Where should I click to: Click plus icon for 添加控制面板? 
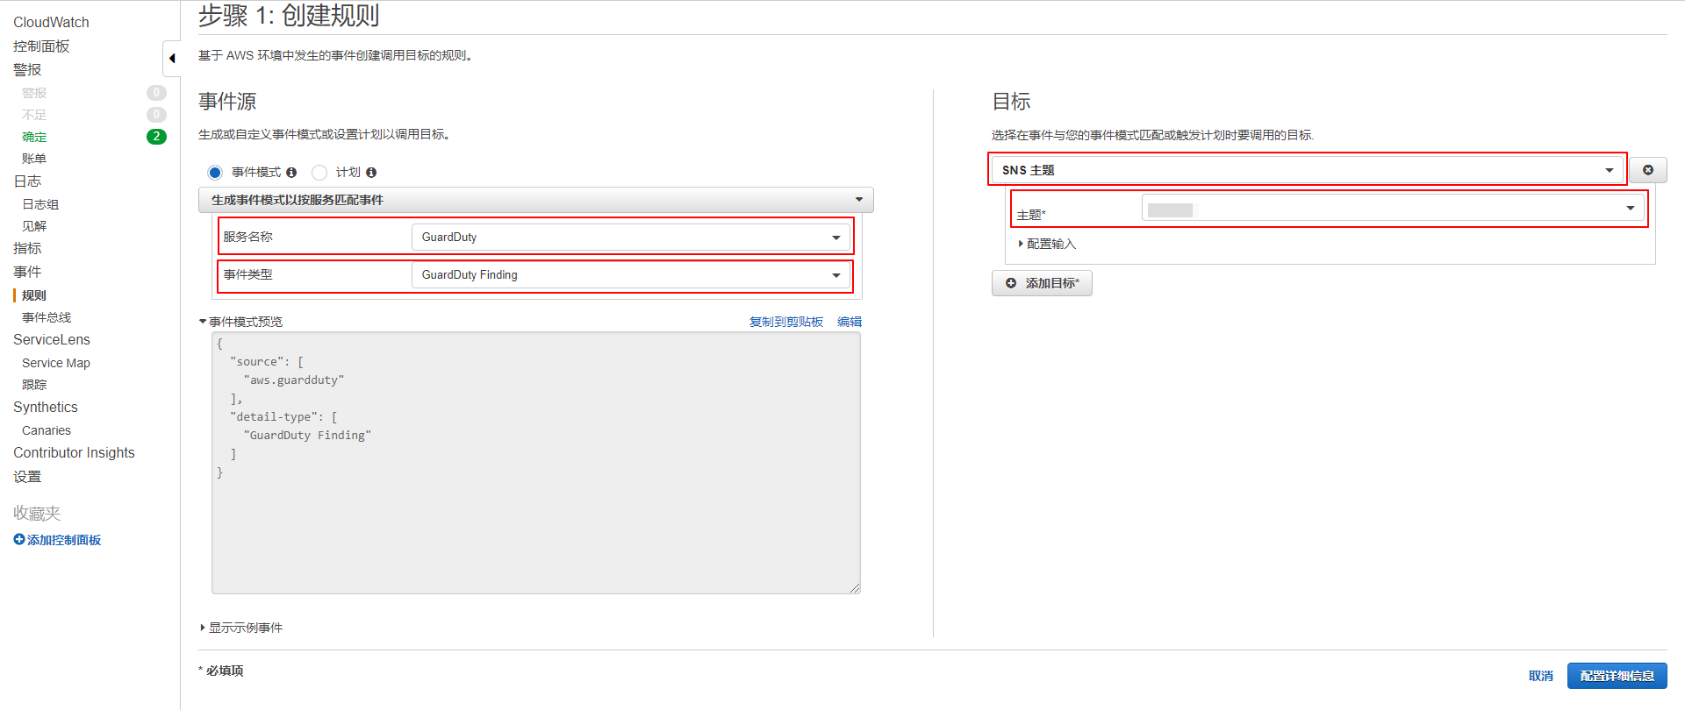click(19, 540)
